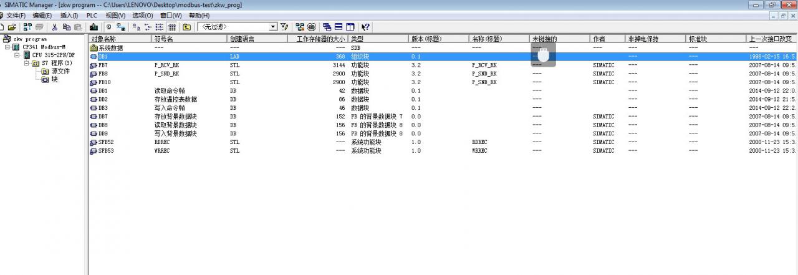The image size is (798, 275).
Task: Click the context Help arrow icon
Action: [x=365, y=27]
